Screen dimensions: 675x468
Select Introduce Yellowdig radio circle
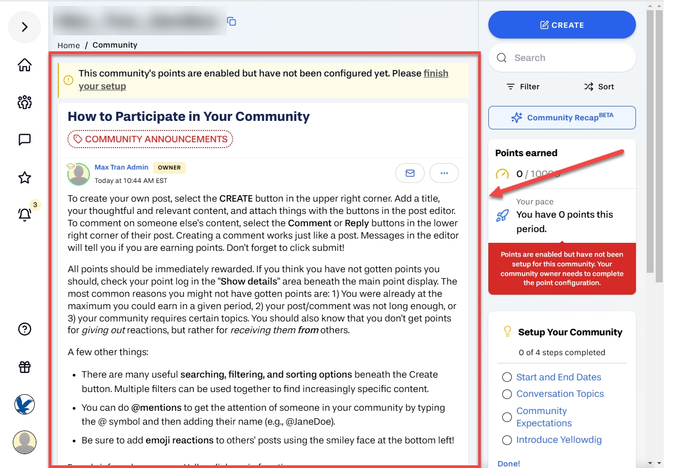coord(507,440)
